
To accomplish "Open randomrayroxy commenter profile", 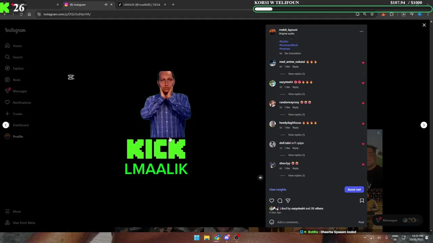I will click(x=289, y=102).
